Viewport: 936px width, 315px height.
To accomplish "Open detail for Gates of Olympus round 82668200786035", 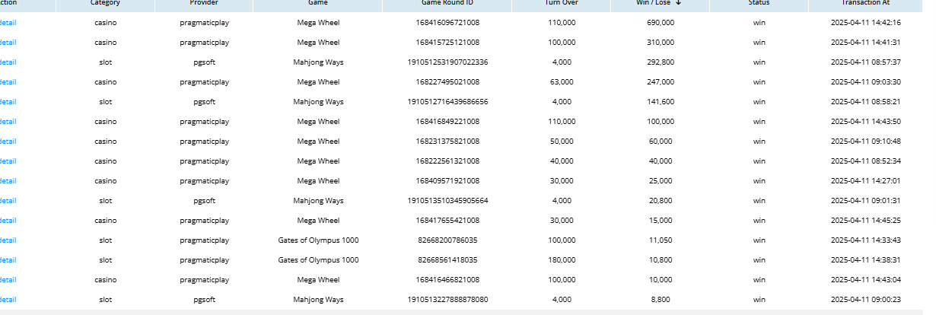I will click(x=8, y=240).
